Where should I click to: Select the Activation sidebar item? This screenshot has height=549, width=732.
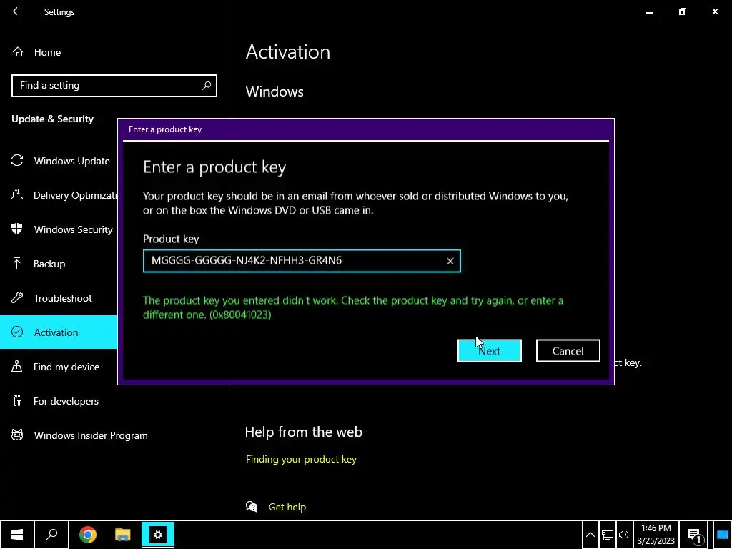[x=59, y=332]
